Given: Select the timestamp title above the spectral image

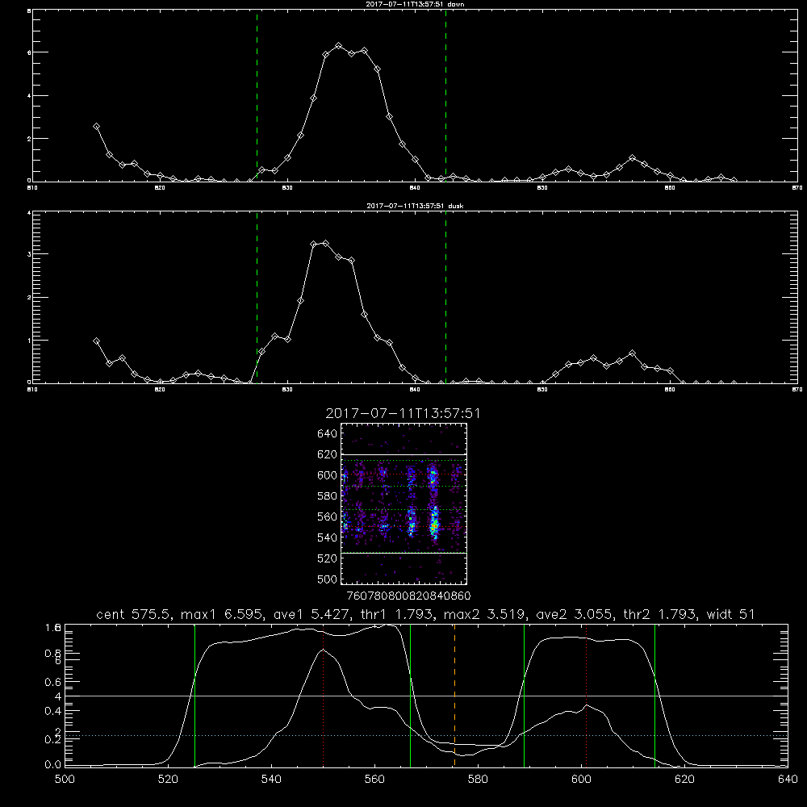Looking at the screenshot, I should tap(403, 414).
